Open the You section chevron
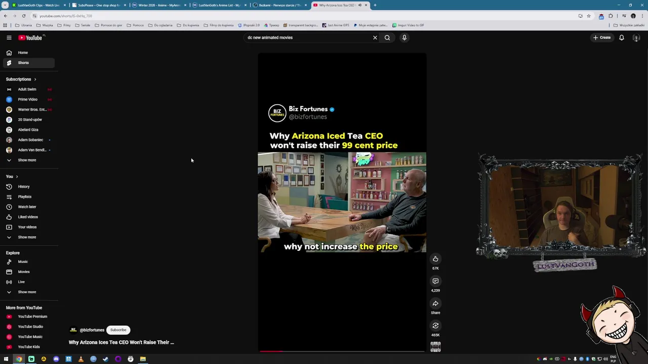The height and width of the screenshot is (364, 648). tap(17, 176)
